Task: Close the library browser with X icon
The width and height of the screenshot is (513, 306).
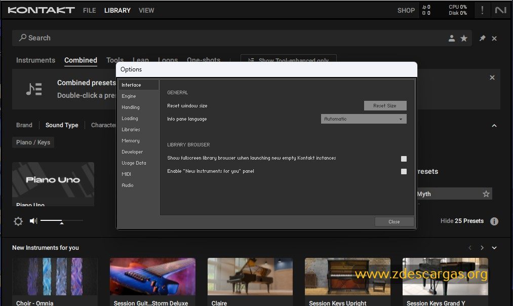Action: (494, 39)
